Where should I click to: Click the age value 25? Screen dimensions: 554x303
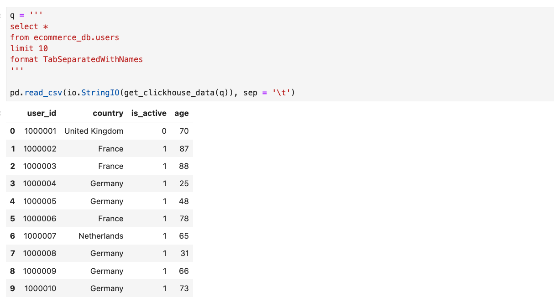pyautogui.click(x=184, y=183)
